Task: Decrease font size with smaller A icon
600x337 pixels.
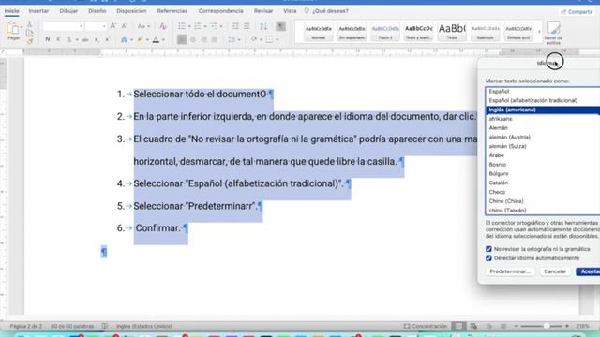Action: coord(124,26)
